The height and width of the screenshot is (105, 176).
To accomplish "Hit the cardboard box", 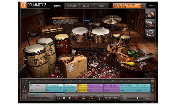I will pyautogui.click(x=75, y=67).
